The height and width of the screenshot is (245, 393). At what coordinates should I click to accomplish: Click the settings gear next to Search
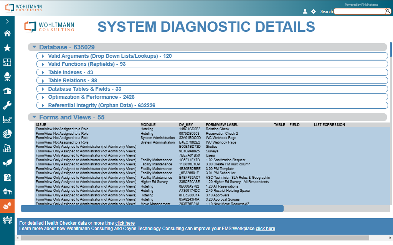[x=314, y=11]
